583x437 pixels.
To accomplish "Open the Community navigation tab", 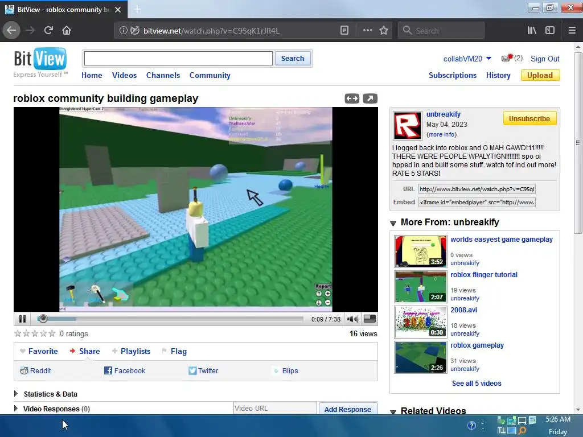I will [210, 76].
